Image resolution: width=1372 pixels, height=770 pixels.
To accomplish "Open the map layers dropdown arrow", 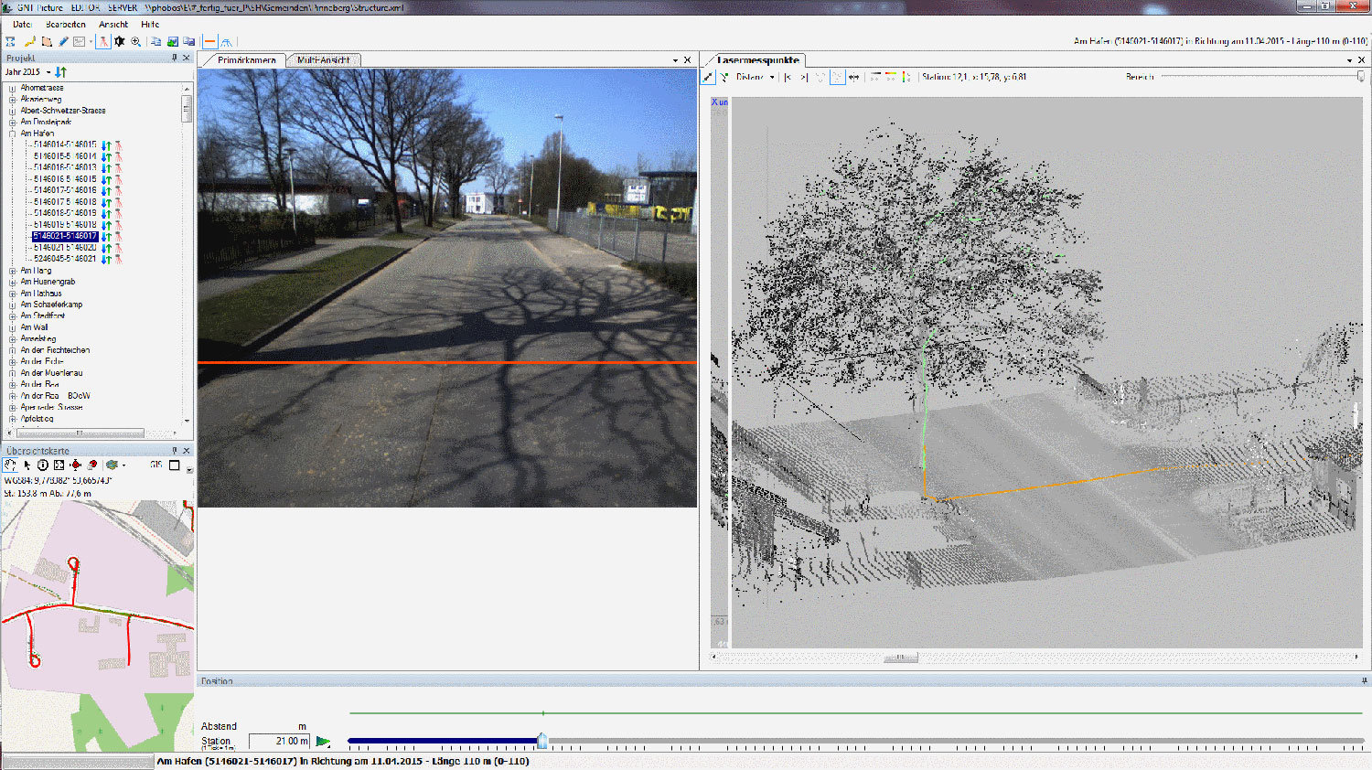I will (x=123, y=465).
